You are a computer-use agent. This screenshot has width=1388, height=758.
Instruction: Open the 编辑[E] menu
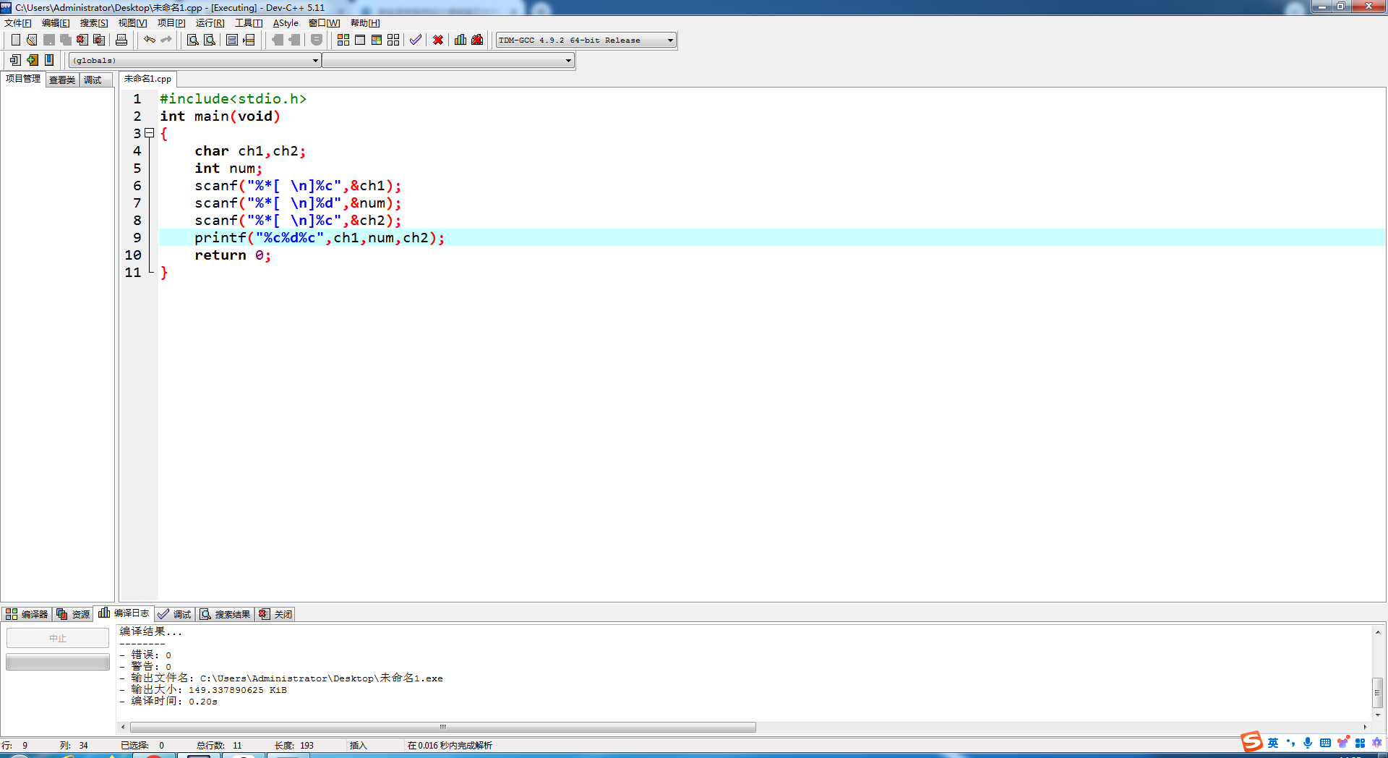[x=56, y=23]
